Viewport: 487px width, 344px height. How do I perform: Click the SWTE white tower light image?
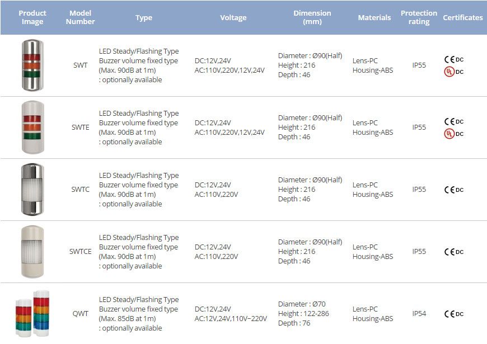pos(32,128)
